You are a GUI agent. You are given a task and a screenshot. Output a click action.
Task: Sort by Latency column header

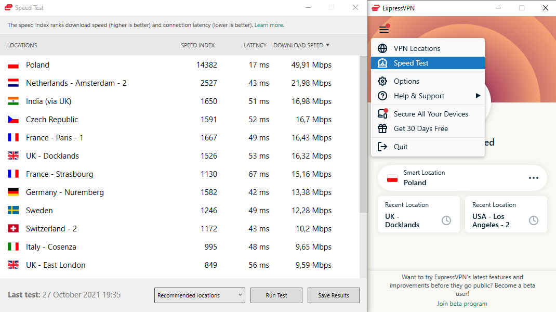point(255,45)
